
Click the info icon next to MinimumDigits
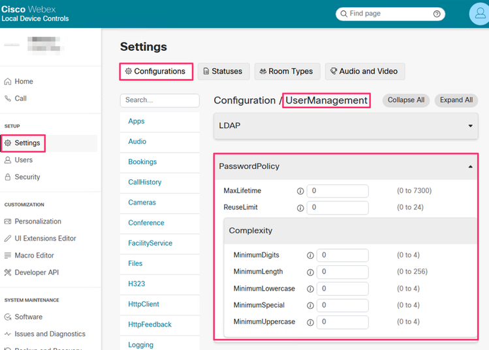click(x=310, y=255)
